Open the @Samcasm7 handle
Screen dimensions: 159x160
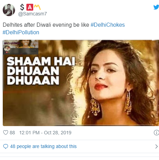coord(33,14)
